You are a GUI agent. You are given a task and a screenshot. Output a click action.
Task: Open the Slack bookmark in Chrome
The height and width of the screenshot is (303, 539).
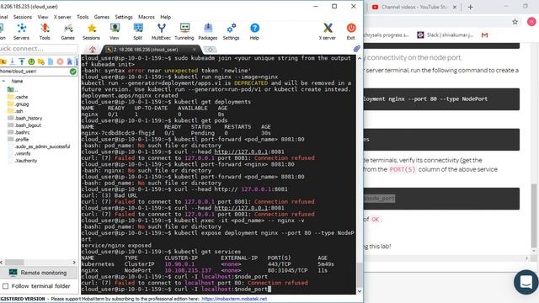446,35
